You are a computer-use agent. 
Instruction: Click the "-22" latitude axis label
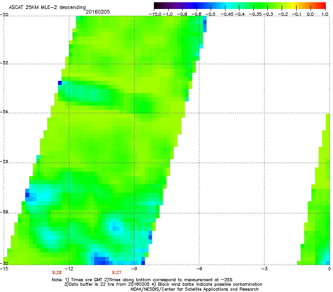point(4,63)
